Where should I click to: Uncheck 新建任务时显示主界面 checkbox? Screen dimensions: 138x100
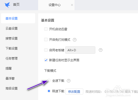(46, 60)
